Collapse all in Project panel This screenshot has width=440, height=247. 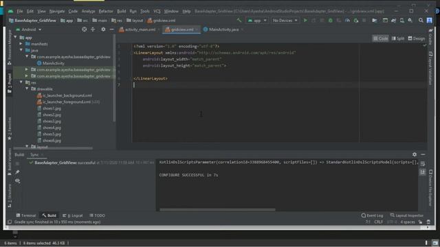[93, 30]
